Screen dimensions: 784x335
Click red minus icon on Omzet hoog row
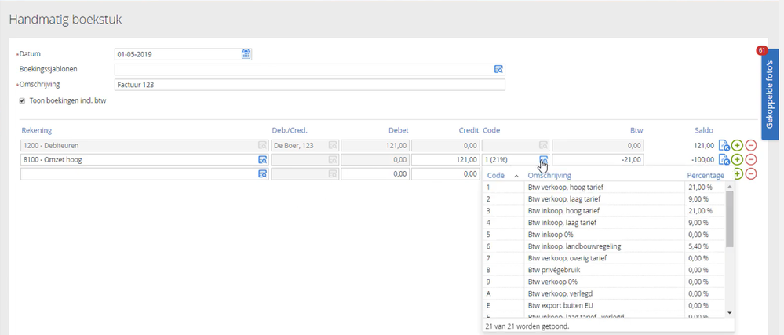click(751, 159)
